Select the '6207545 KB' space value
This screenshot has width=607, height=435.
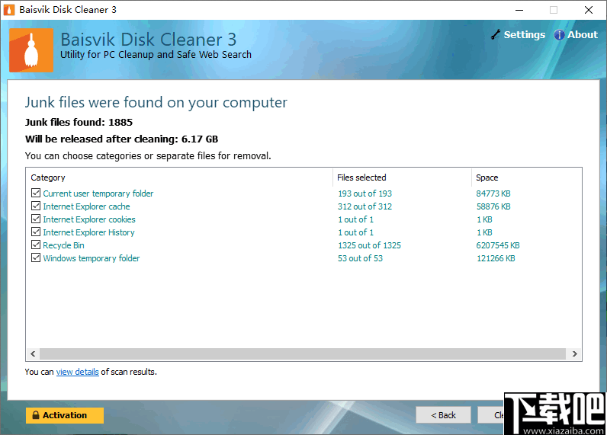click(498, 245)
